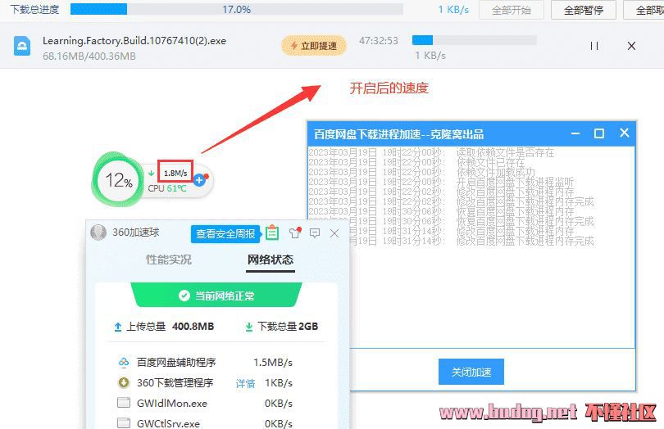Open 查看安全周报 in 360加速球

click(225, 233)
